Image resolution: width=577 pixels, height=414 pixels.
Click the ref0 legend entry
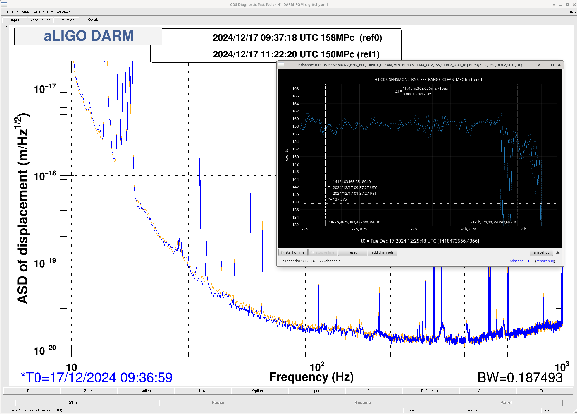[297, 38]
